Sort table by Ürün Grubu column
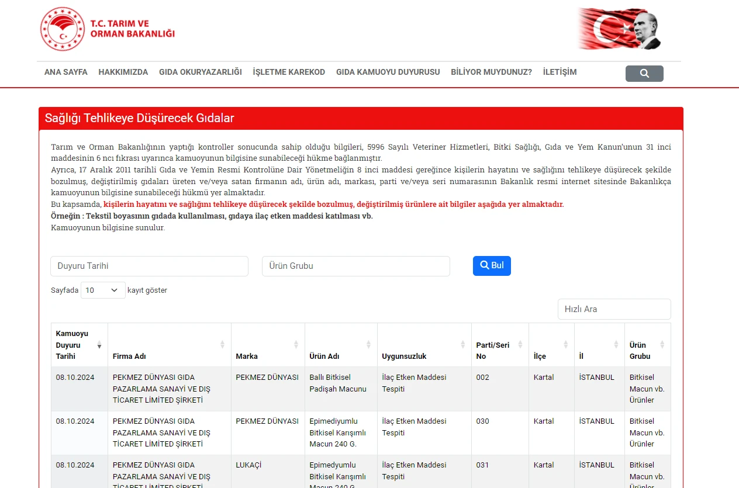This screenshot has height=488, width=739. [x=648, y=345]
